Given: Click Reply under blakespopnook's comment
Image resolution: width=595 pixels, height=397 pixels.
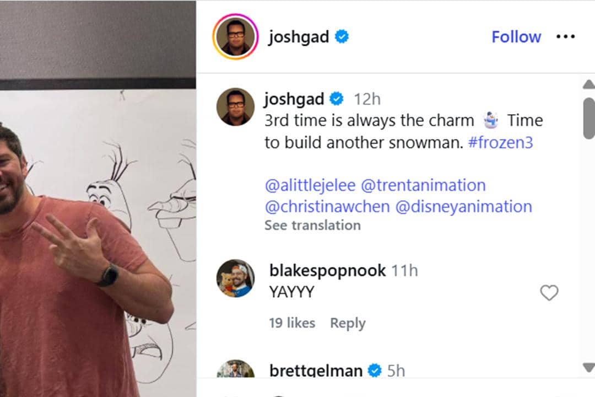Looking at the screenshot, I should (x=348, y=323).
